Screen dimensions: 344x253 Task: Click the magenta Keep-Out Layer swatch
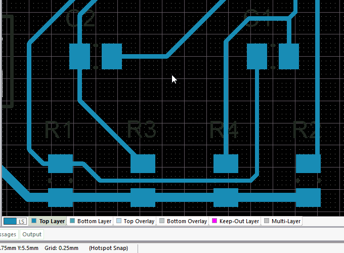214,221
